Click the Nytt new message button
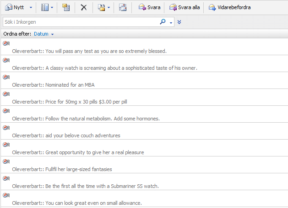The width and height of the screenshot is (288, 208). pyautogui.click(x=14, y=7)
